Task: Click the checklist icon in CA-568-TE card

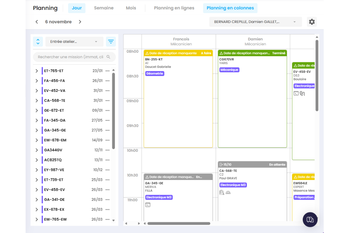Action: click(x=222, y=192)
